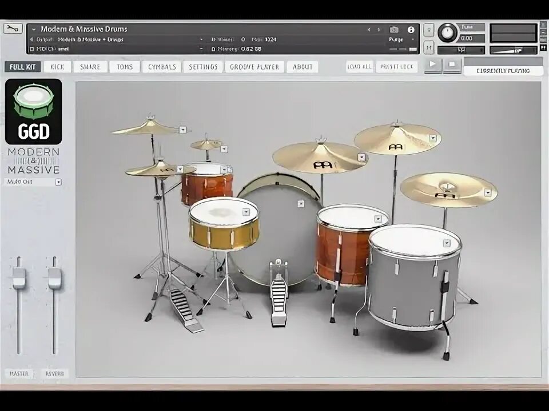Click the Master label button
This screenshot has height=411, width=549.
(19, 373)
